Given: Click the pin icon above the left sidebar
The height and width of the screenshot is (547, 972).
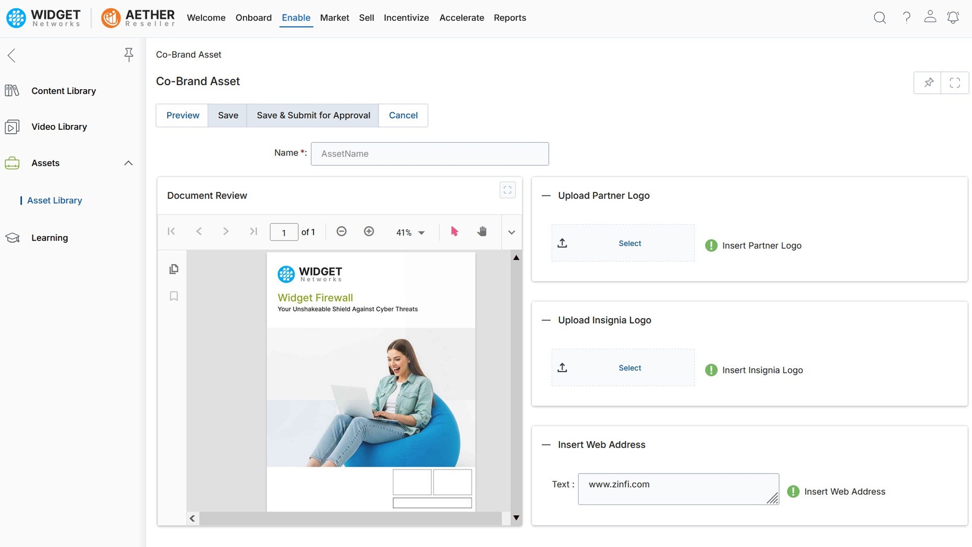Looking at the screenshot, I should click(x=129, y=55).
